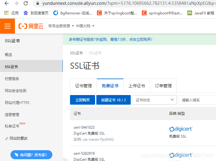Click cert-5382919 certificate name
216x161 pixels.
(x=84, y=154)
